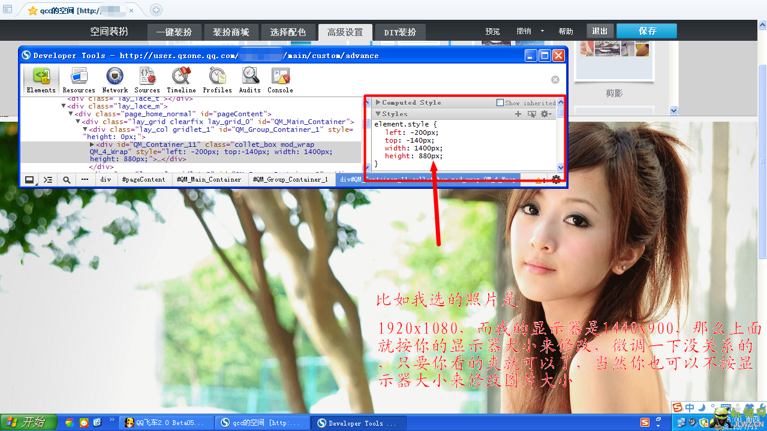767x431 pixels.
Task: Switch to 装扮商城 tab
Action: click(x=231, y=32)
